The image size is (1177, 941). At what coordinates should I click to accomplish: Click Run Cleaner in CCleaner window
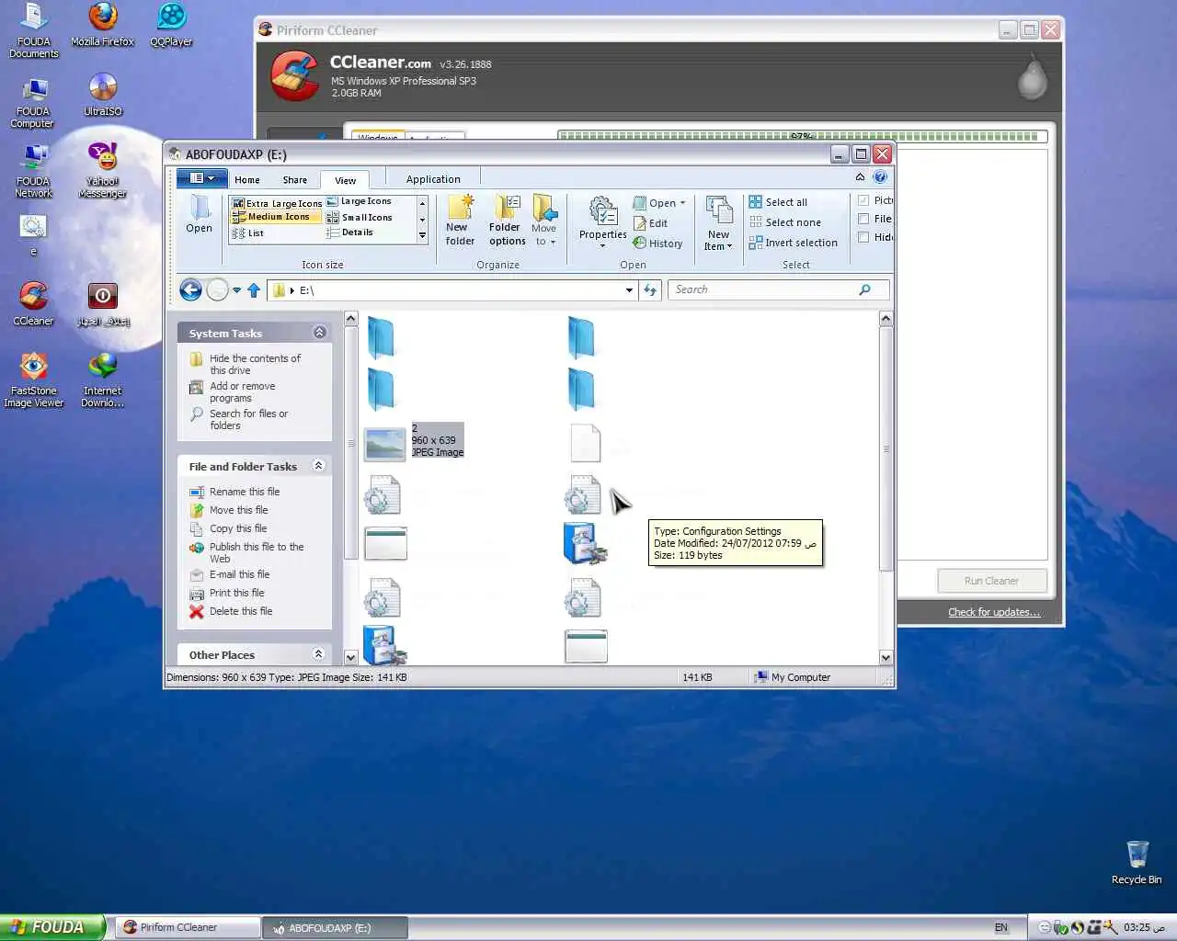991,581
